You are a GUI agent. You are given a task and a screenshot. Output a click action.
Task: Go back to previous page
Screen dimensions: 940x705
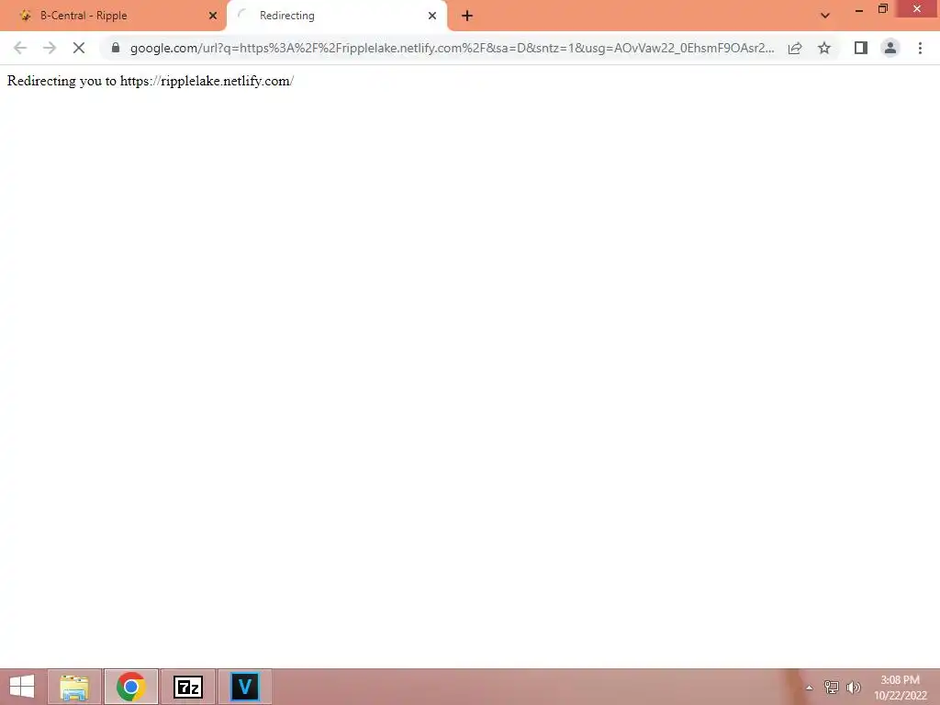click(20, 48)
